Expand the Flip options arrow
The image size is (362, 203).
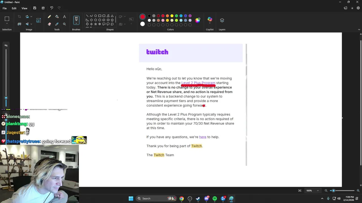[31, 24]
